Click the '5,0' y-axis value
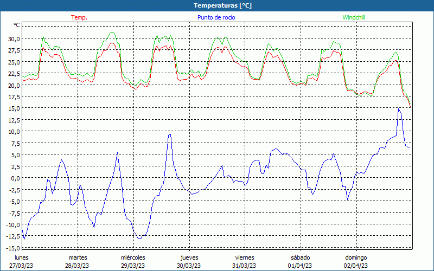Image resolution: width=434 pixels, height=271 pixels. coord(15,155)
